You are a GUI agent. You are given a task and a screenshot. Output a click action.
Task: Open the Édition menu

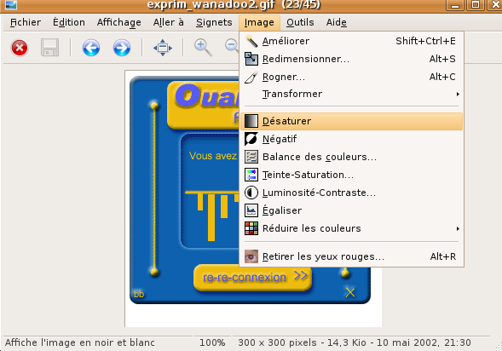69,22
